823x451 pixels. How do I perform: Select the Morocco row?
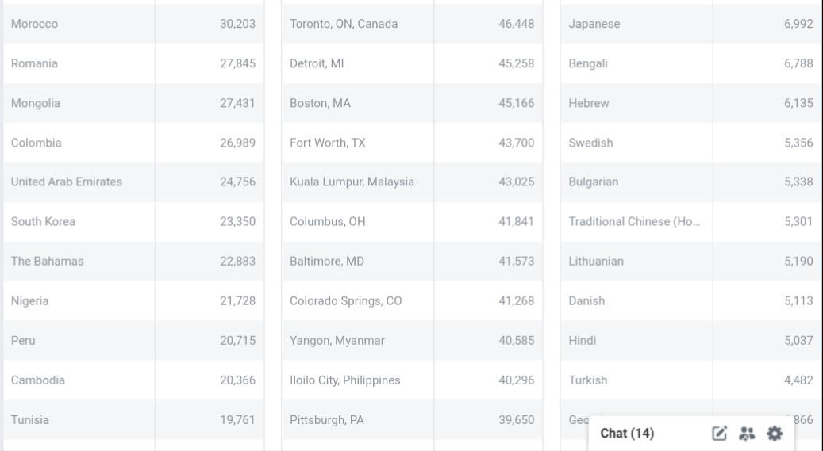(35, 24)
